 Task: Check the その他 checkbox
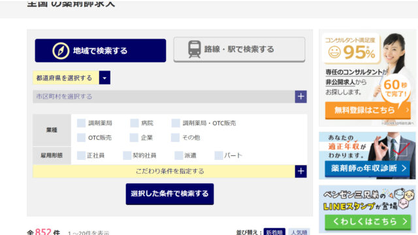pyautogui.click(x=175, y=138)
